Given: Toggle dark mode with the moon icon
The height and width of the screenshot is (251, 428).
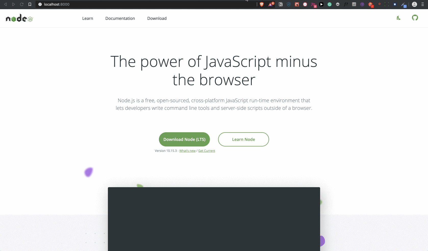Looking at the screenshot, I should [398, 18].
